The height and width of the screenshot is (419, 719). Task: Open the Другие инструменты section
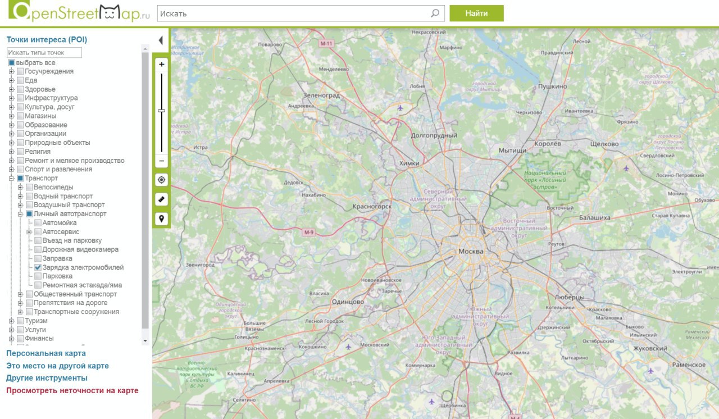[47, 378]
